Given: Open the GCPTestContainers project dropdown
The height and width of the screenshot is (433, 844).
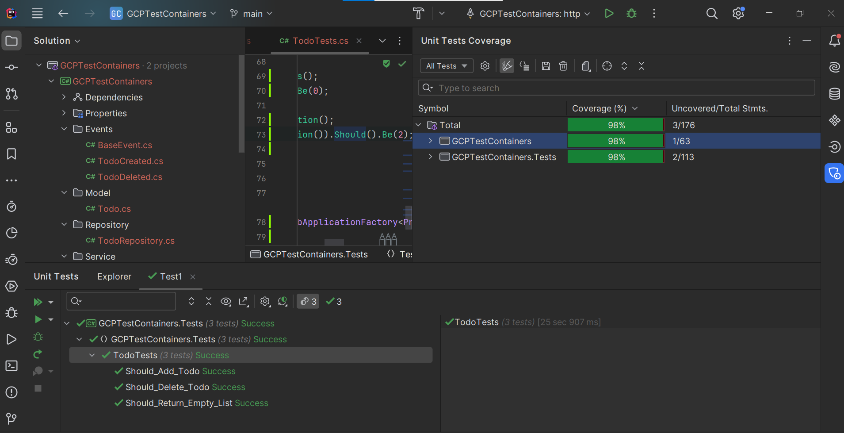Looking at the screenshot, I should (x=163, y=14).
